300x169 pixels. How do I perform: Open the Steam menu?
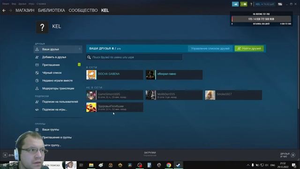[x=6, y=4]
